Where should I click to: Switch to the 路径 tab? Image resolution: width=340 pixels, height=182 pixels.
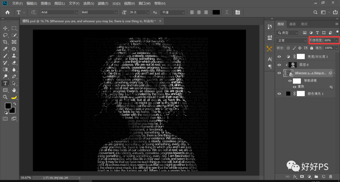click(x=304, y=24)
